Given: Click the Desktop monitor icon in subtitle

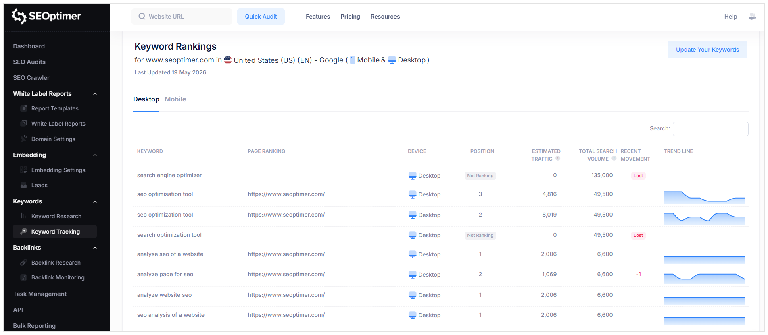Looking at the screenshot, I should (392, 60).
